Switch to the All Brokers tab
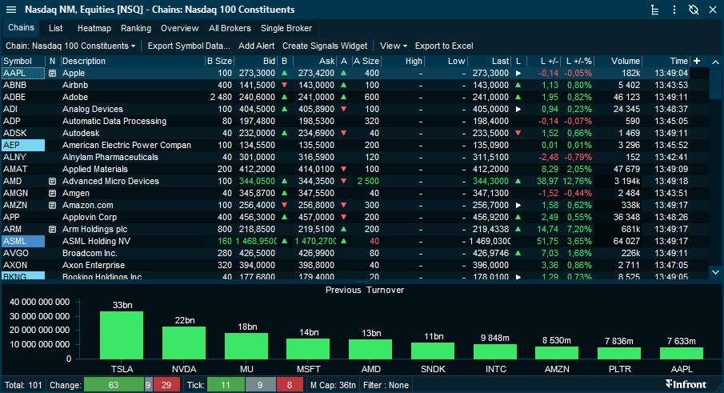724x393 pixels. coord(230,28)
